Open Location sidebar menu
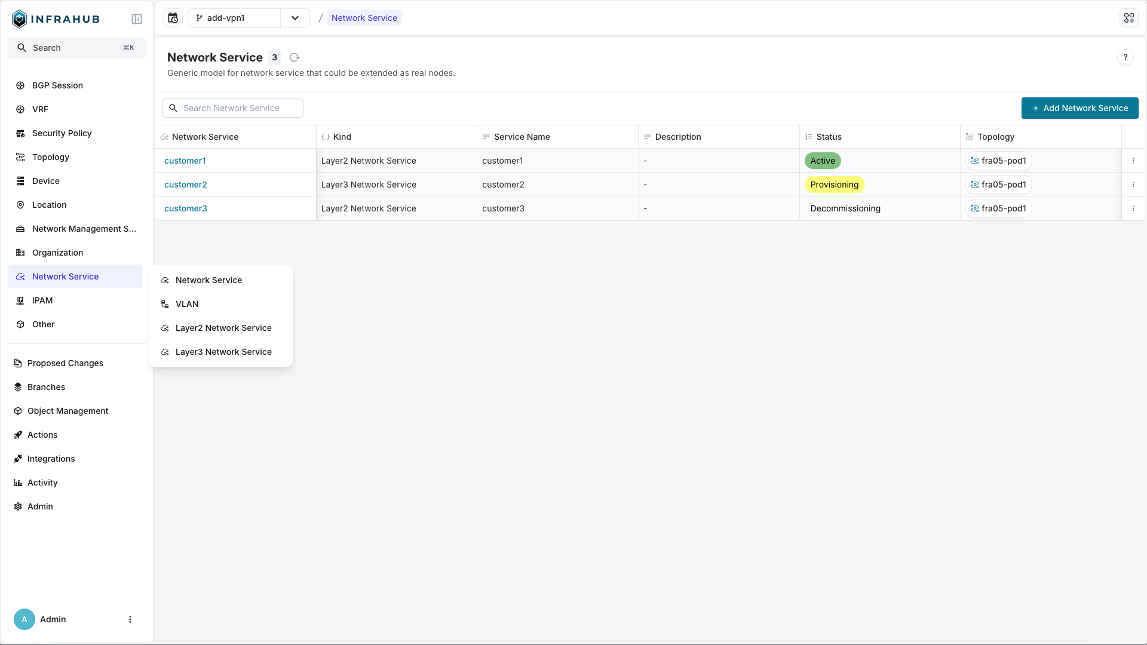 click(75, 205)
